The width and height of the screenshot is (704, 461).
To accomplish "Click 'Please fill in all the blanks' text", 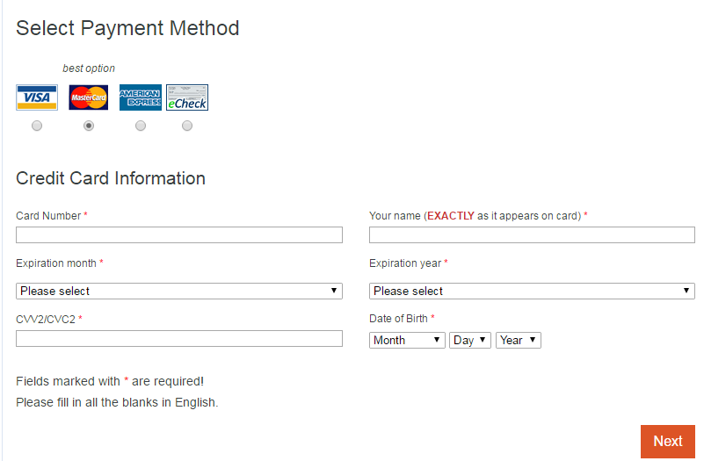I will [x=117, y=402].
